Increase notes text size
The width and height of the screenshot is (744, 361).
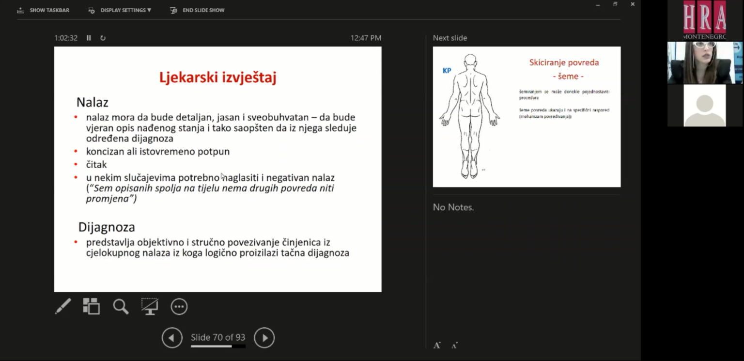coord(437,345)
